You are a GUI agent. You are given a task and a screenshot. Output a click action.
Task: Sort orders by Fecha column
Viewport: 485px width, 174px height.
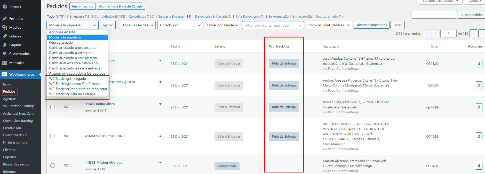pos(176,46)
